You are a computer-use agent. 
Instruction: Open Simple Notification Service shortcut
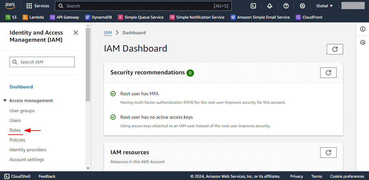pyautogui.click(x=197, y=17)
